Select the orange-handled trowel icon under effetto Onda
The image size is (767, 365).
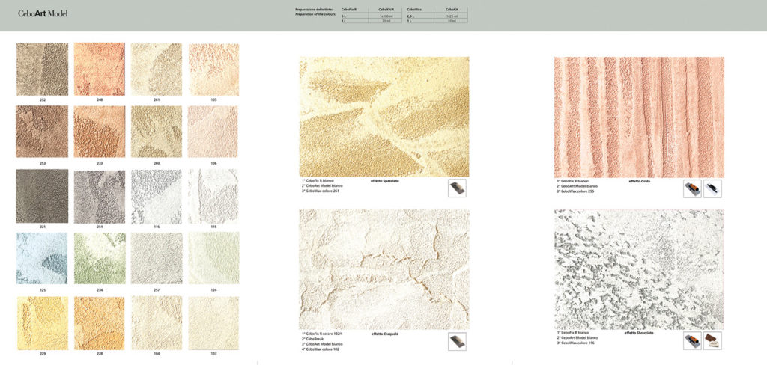[692, 188]
